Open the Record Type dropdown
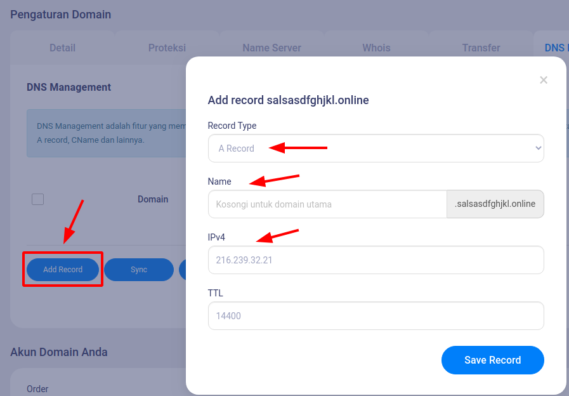This screenshot has height=396, width=569. tap(376, 148)
